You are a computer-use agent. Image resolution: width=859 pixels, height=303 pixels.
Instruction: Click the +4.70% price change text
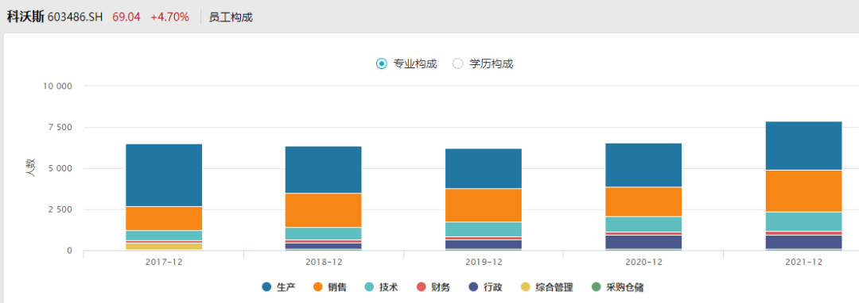tap(170, 17)
